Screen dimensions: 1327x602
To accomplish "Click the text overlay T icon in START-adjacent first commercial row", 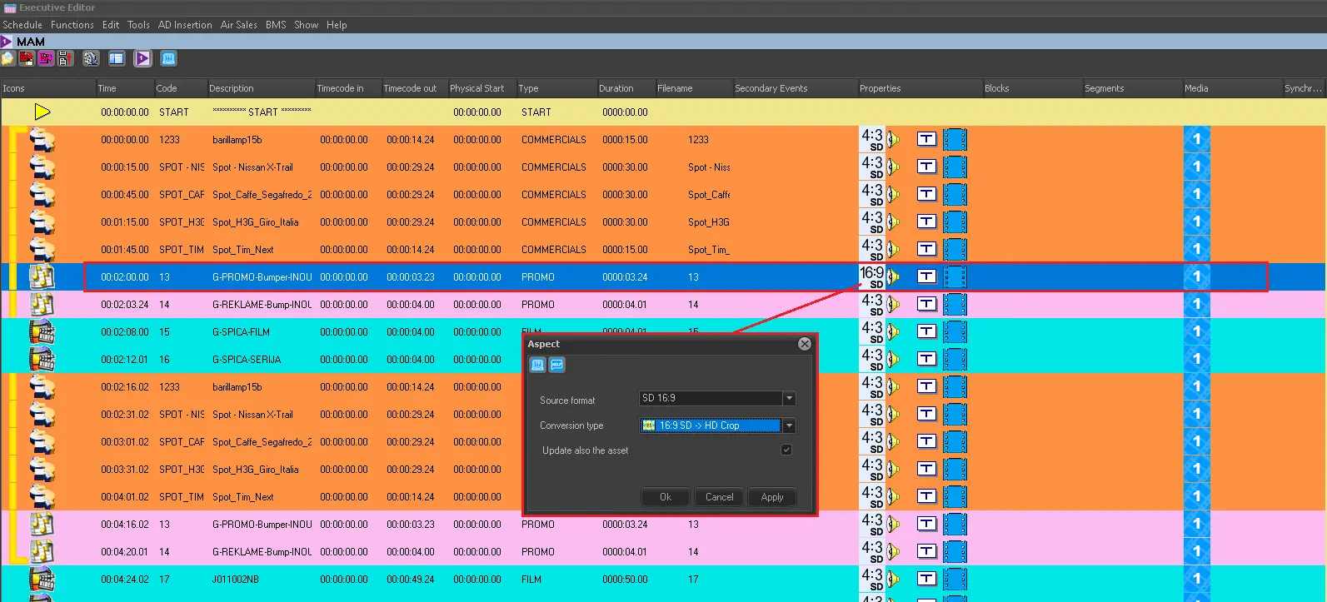I will [x=926, y=140].
